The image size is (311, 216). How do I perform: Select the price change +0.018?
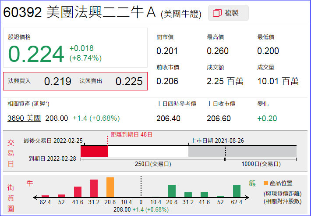(81, 48)
